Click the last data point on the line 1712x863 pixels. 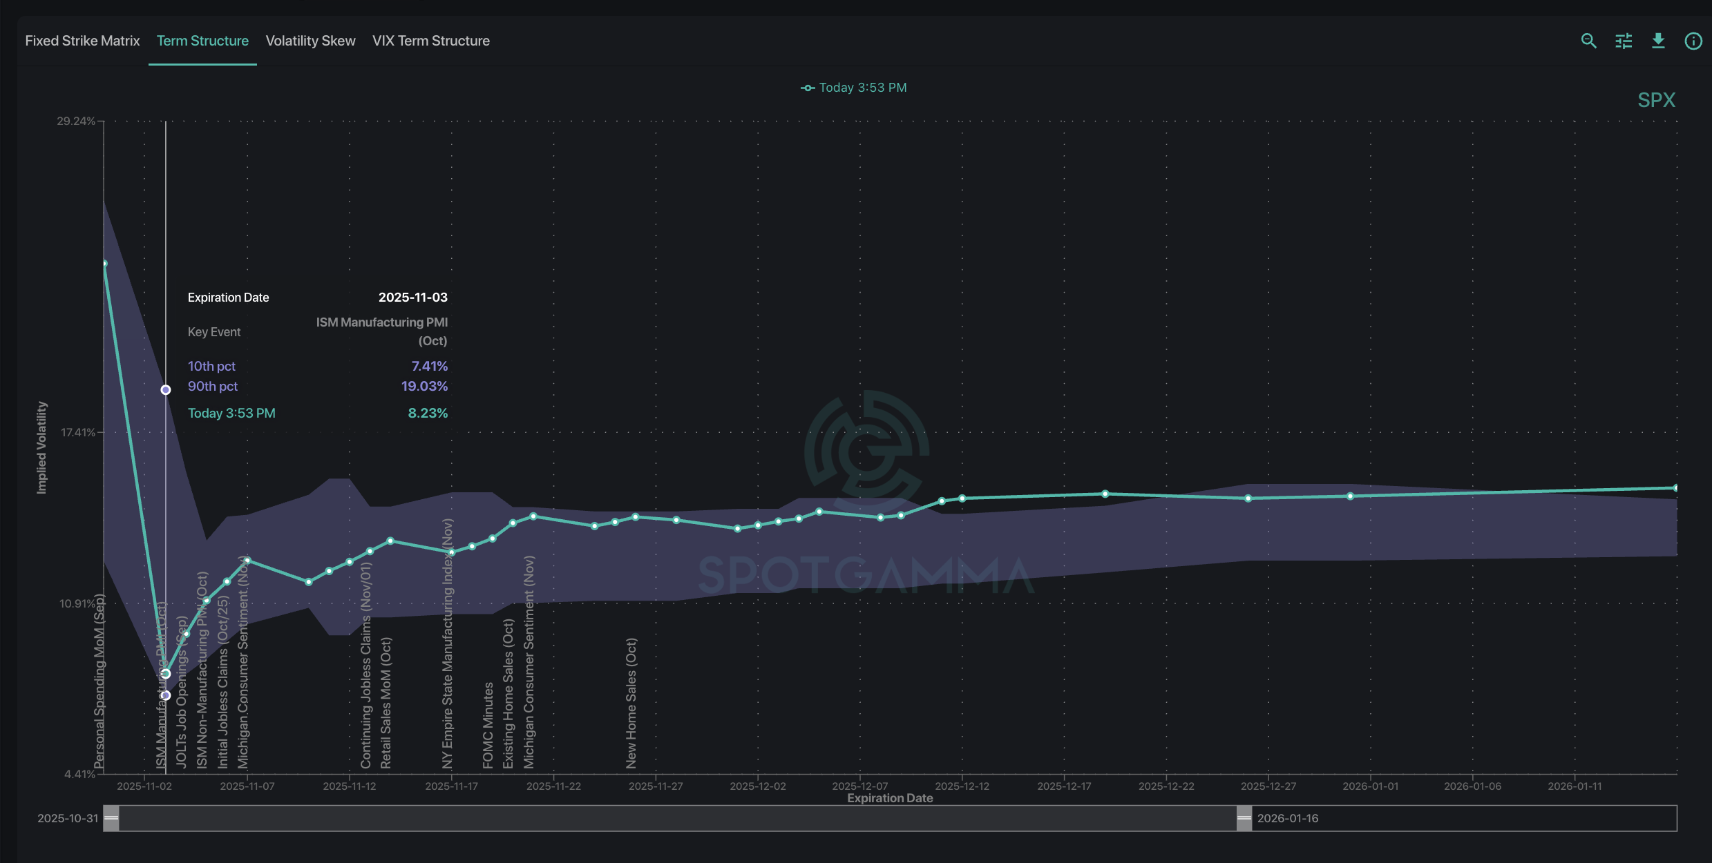coord(1675,488)
